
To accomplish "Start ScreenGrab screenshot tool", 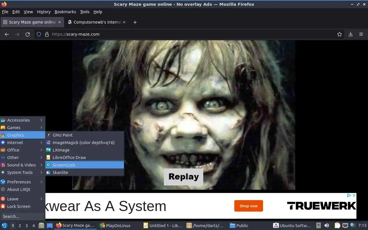I will pyautogui.click(x=85, y=165).
